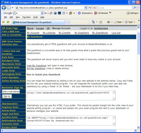
Task: Click the Home icon in command bar
Action: pyautogui.click(x=93, y=22)
